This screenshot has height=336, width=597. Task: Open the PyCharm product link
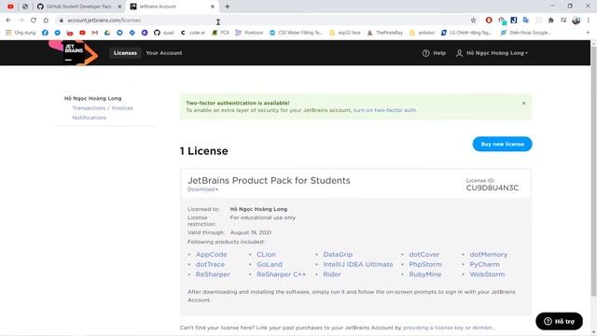[484, 264]
